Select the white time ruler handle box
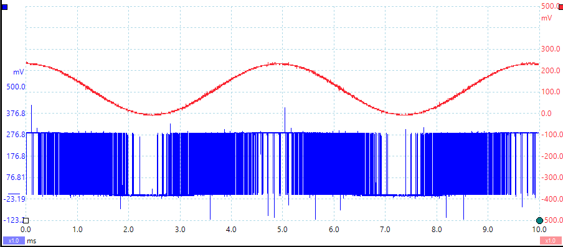563x247 pixels. 26,221
